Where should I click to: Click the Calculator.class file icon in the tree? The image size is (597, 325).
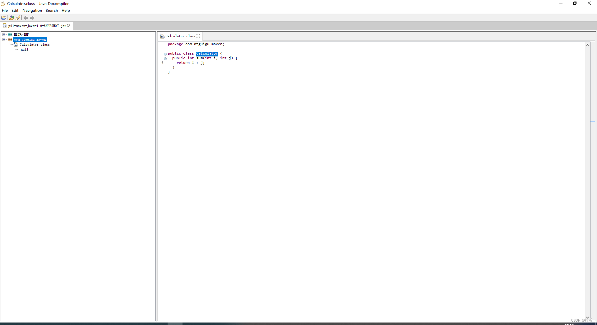(16, 45)
